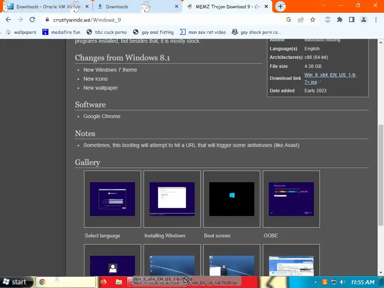This screenshot has width=384, height=288.
Task: Click the Windows start button
Action: coord(16,282)
